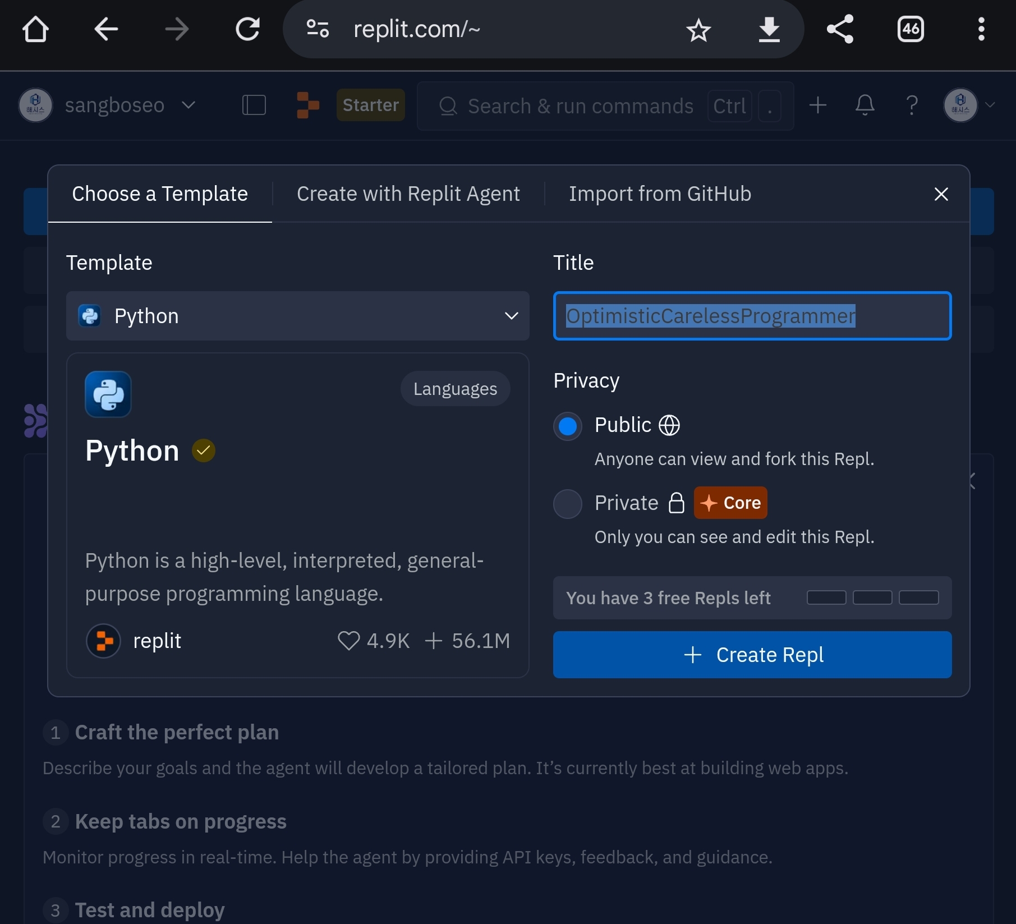Toggle the sidebar panel icon

tap(254, 105)
